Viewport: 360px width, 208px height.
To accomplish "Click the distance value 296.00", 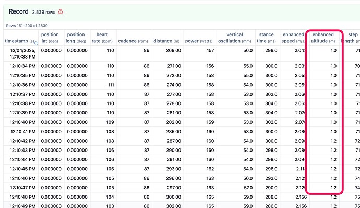I will 174,178.
